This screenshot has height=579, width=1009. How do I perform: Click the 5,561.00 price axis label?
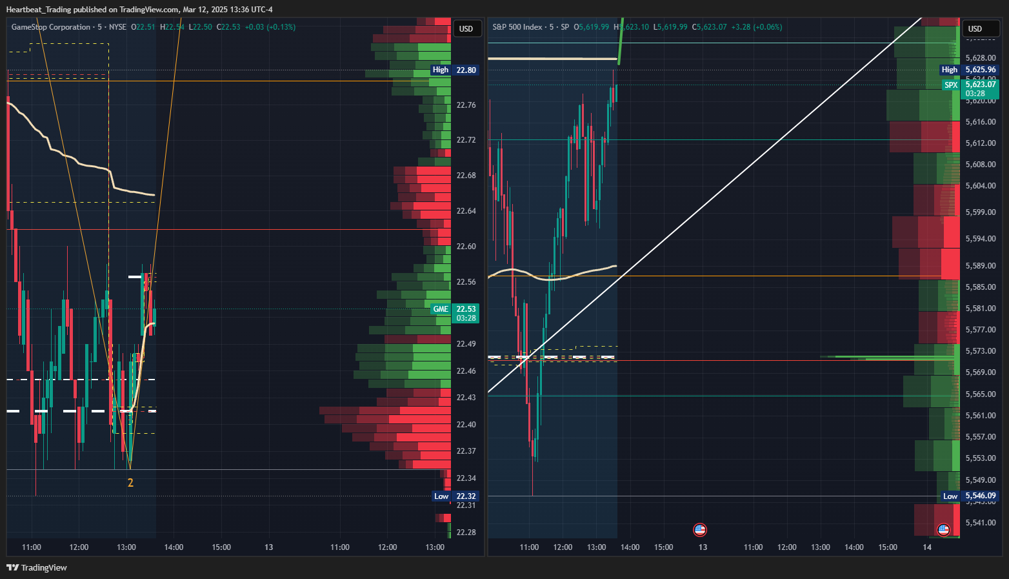click(x=981, y=416)
